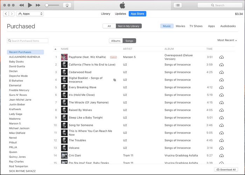Image resolution: width=245 pixels, height=175 pixels.
Task: Sort by the NAME column header
Action: tap(64, 49)
